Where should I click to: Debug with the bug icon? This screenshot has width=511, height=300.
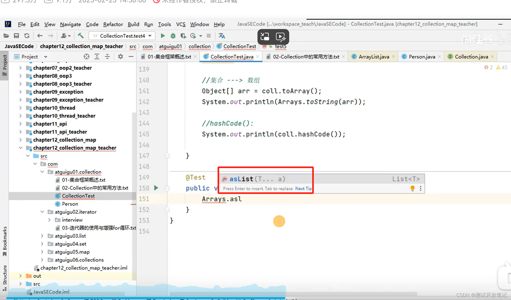[173, 36]
